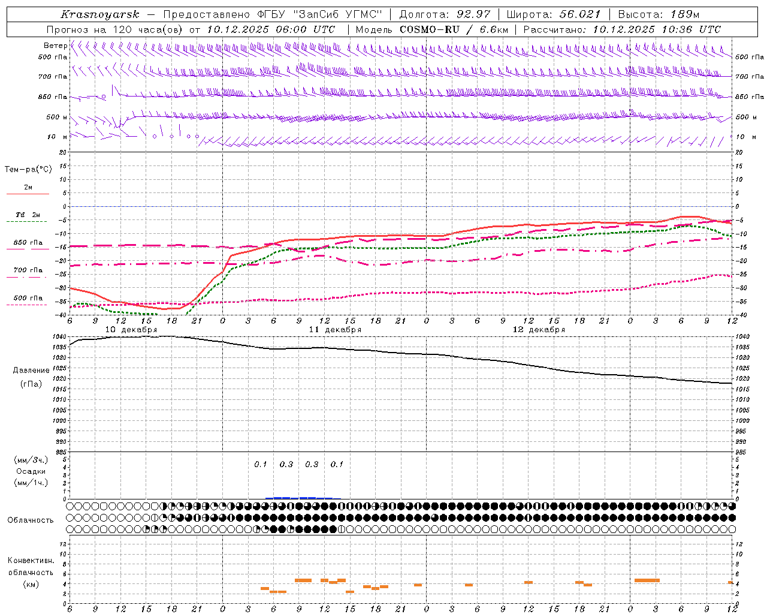
Task: Click the (мм/3ч.) precipitation unit label
Action: point(31,460)
